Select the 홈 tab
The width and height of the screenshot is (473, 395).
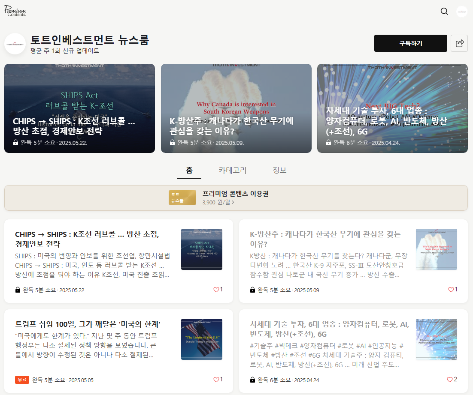tap(189, 170)
